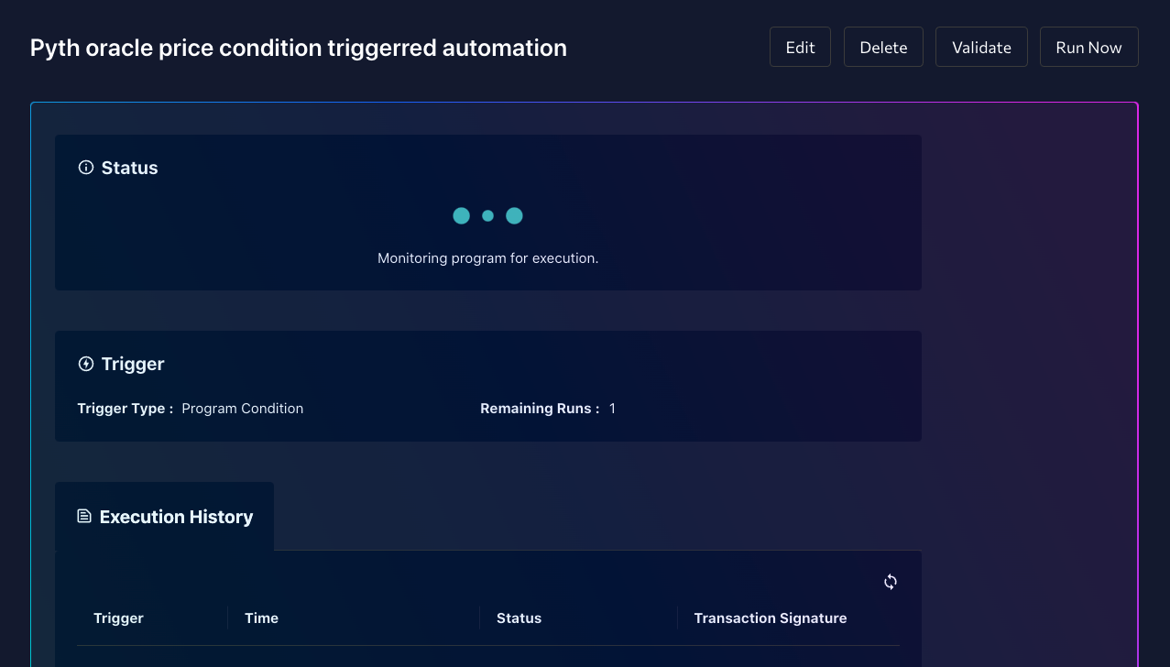Screen dimensions: 1170x667
Task: Click the loading dots animation in Status
Action: (x=487, y=215)
